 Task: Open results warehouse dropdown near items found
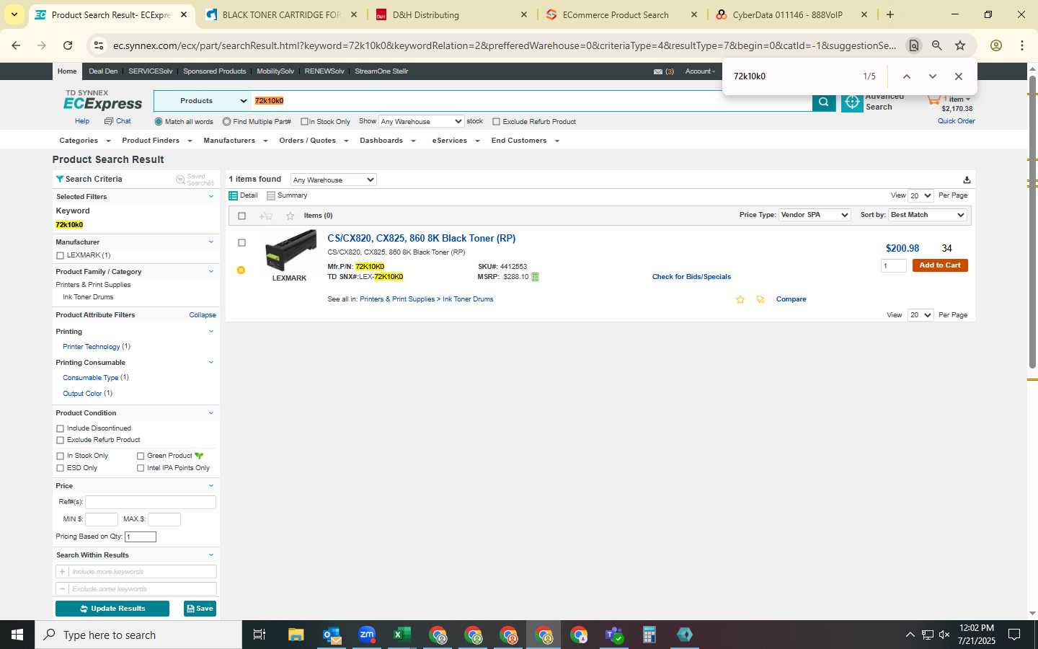pyautogui.click(x=333, y=180)
